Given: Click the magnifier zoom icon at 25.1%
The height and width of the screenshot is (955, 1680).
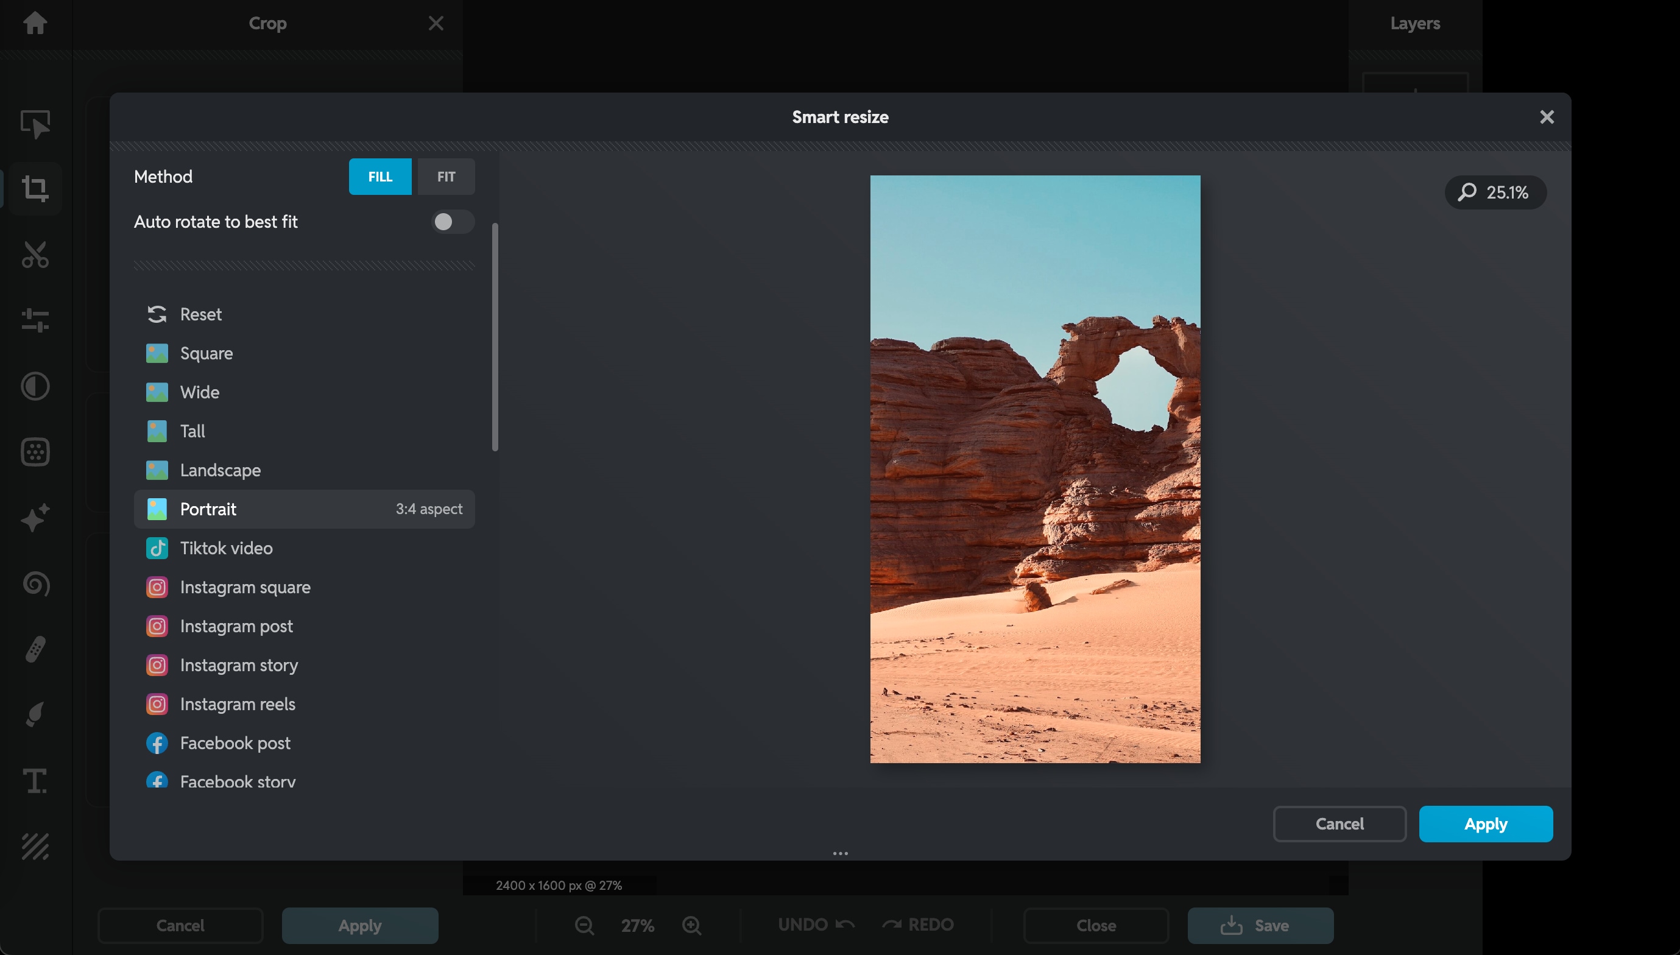Looking at the screenshot, I should pos(1467,192).
